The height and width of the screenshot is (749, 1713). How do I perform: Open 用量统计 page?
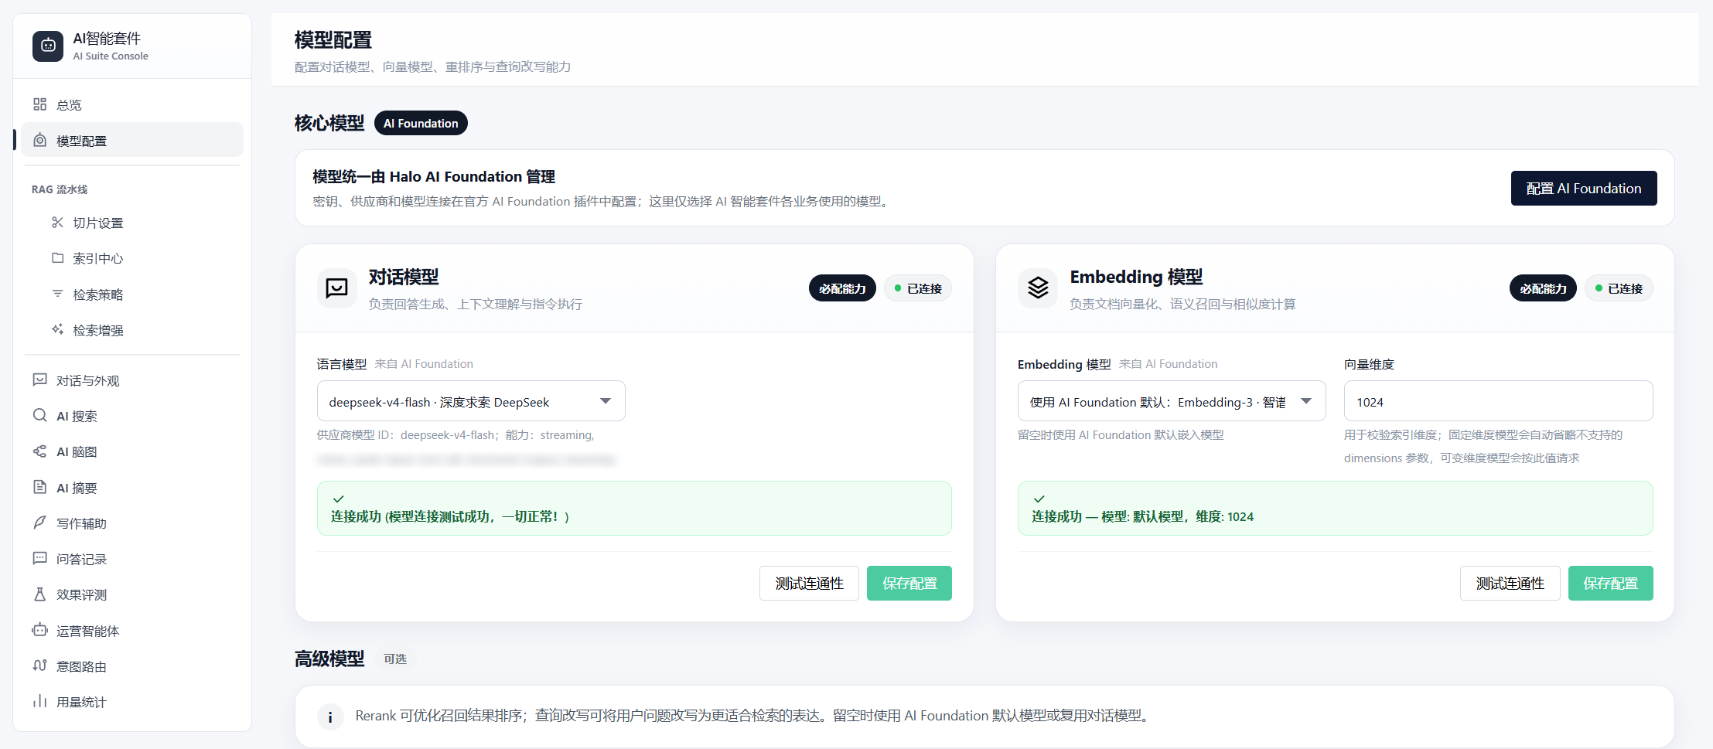(x=132, y=702)
